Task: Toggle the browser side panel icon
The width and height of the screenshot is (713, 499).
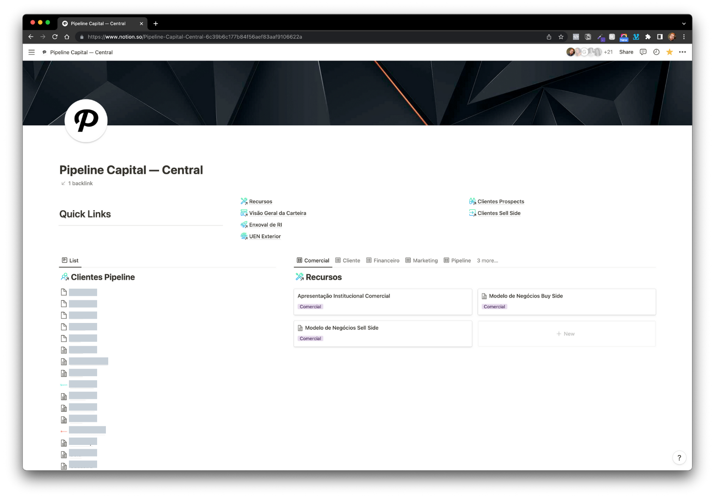Action: [660, 37]
